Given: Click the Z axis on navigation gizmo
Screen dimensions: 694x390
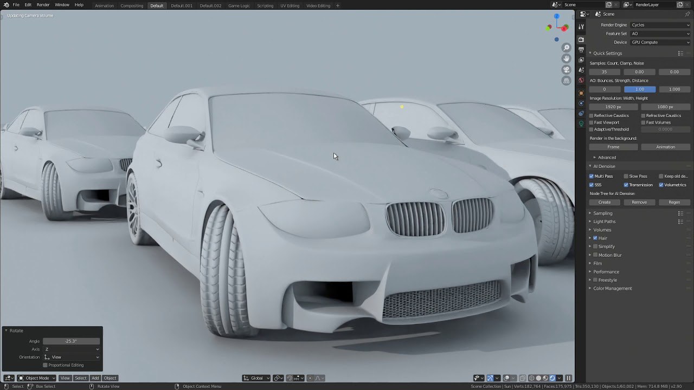Looking at the screenshot, I should tap(556, 16).
